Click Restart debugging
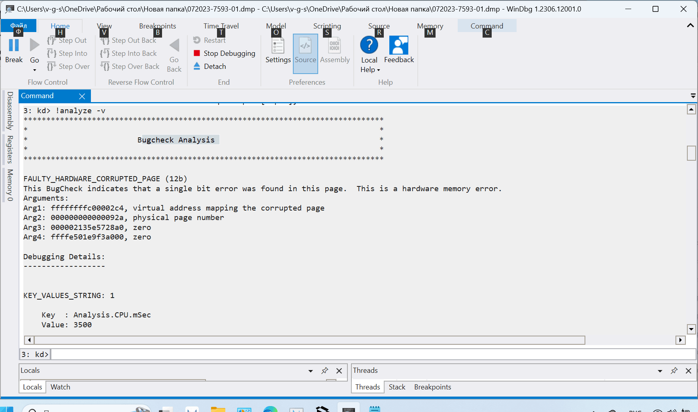698x412 pixels. coord(209,40)
